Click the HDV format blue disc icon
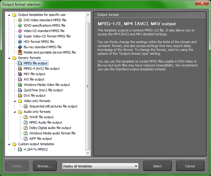 pos(20,42)
